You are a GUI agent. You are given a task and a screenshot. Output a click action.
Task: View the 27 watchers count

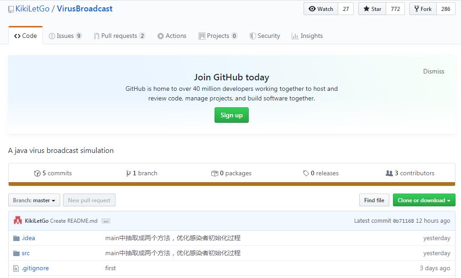(x=346, y=9)
